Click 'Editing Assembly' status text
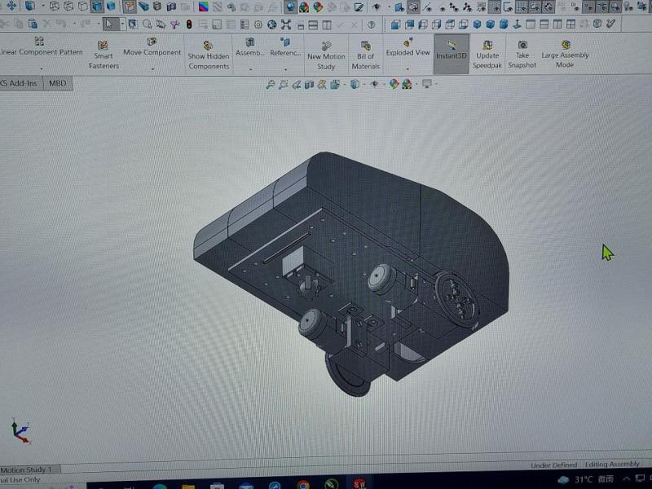Image resolution: width=652 pixels, height=489 pixels. [612, 464]
